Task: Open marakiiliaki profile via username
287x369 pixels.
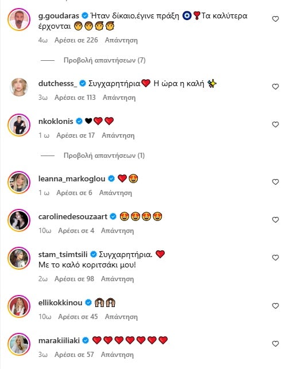Action: coord(59,340)
